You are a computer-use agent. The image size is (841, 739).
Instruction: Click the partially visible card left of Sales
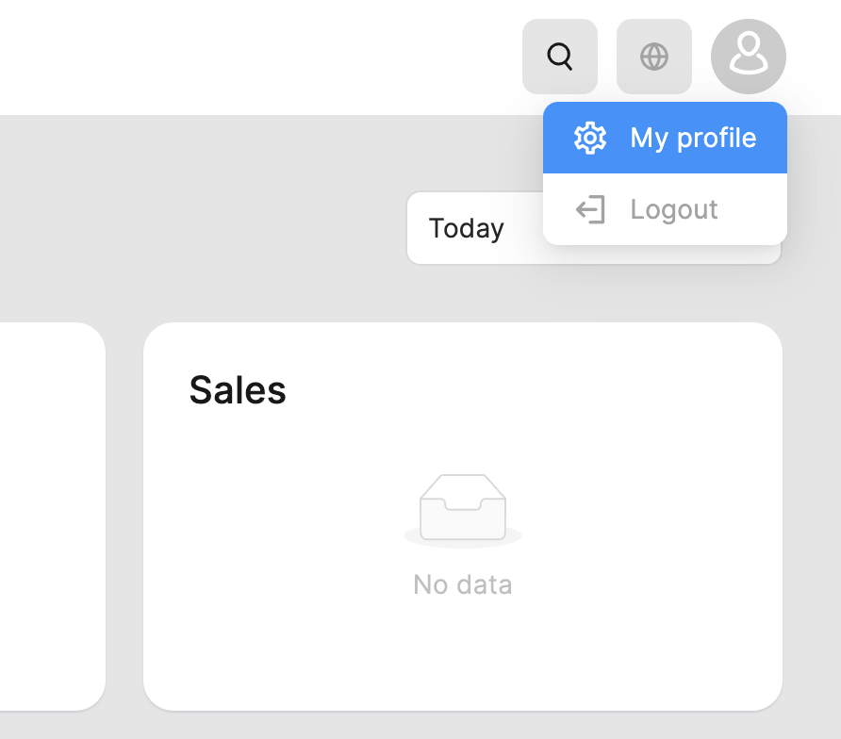pos(52,517)
